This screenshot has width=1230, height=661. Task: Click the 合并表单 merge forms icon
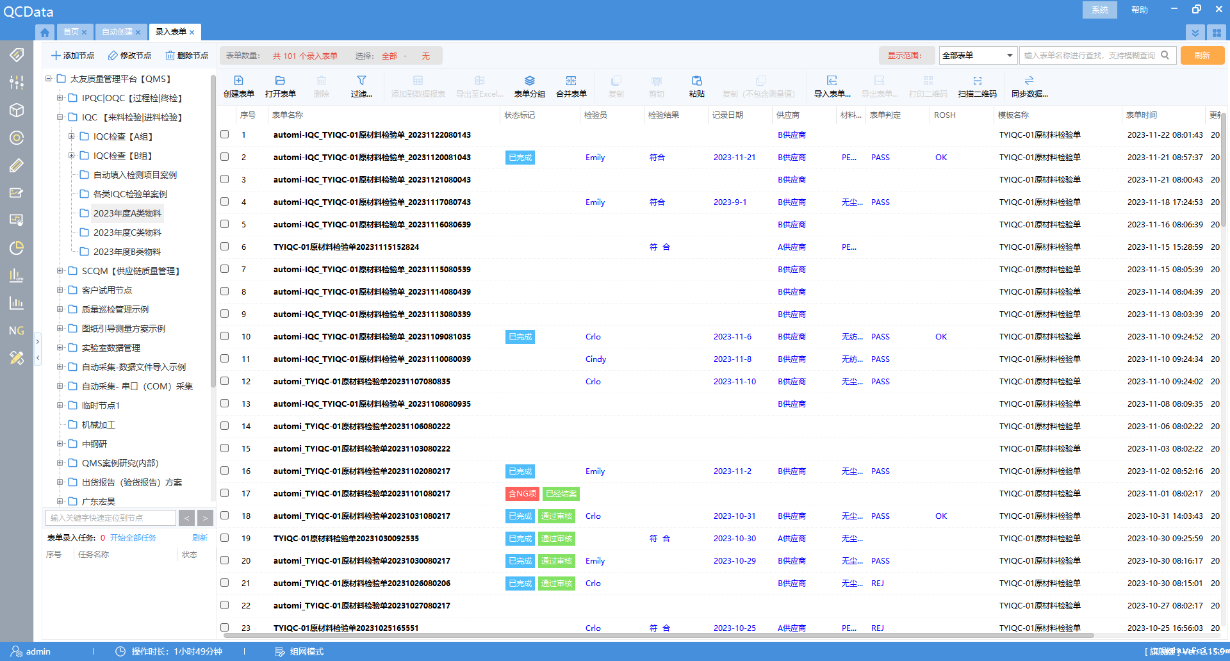pos(571,81)
